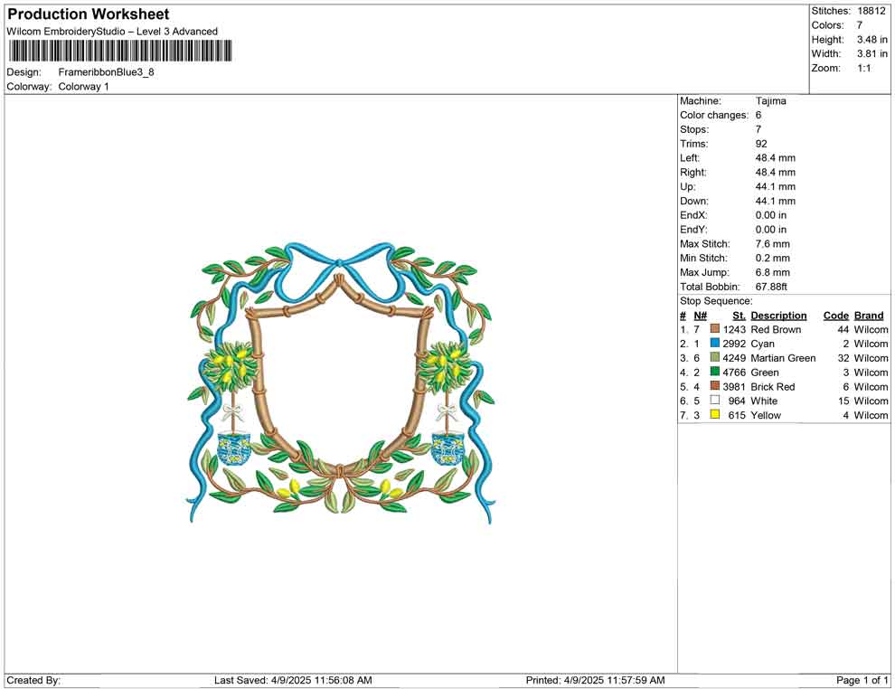Select the Color changes value 6
This screenshot has height=689, width=895.
click(758, 116)
